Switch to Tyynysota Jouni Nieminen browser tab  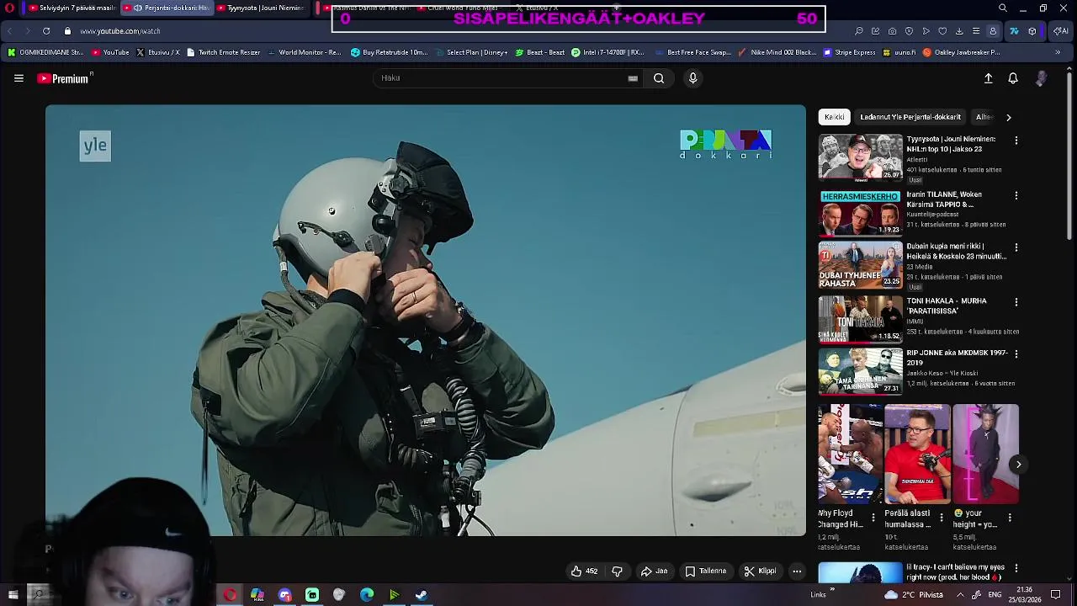(x=262, y=8)
